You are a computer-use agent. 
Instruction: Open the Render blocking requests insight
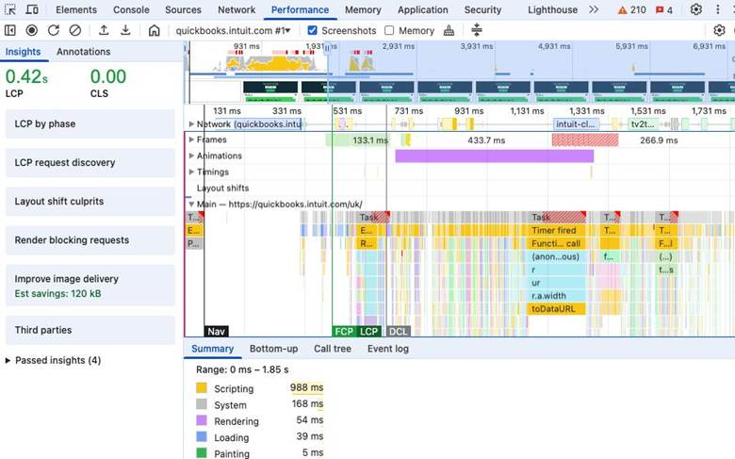tap(90, 240)
